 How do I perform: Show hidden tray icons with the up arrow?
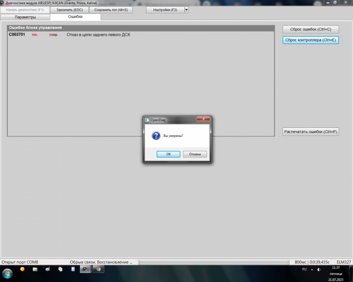312,270
